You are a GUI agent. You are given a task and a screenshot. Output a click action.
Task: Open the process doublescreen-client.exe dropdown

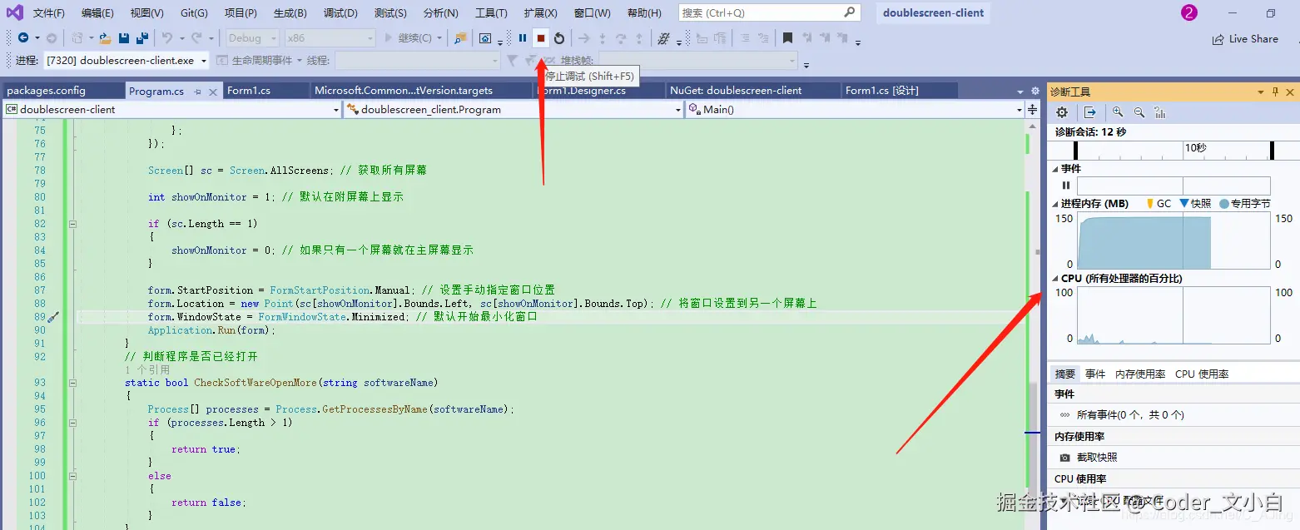pyautogui.click(x=126, y=60)
